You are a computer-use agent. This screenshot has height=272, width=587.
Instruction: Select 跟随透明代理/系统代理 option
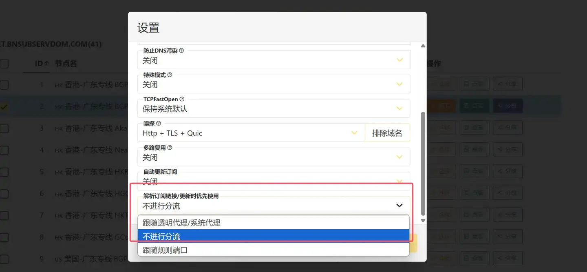(274, 223)
